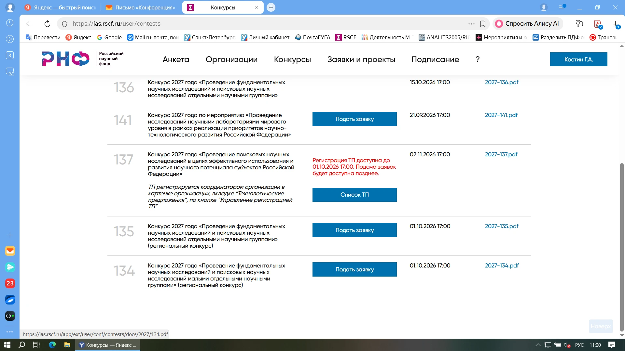Open the Windows taskbar search
The height and width of the screenshot is (351, 625).
click(22, 345)
